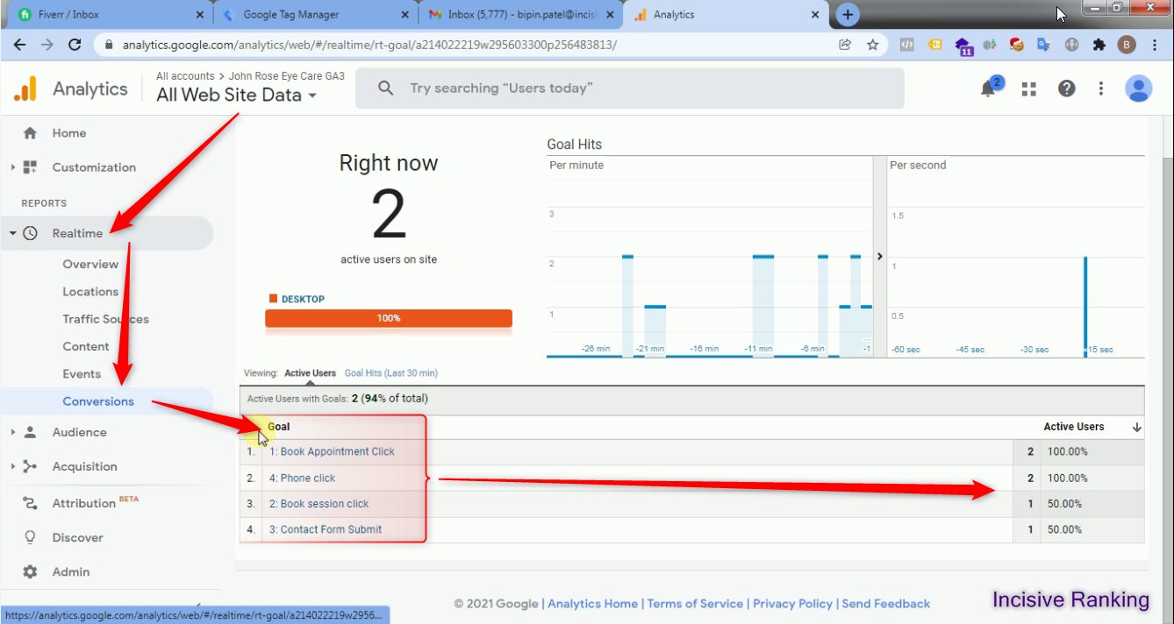This screenshot has width=1174, height=624.
Task: Expand the Acquisition section arrow
Action: 13,466
